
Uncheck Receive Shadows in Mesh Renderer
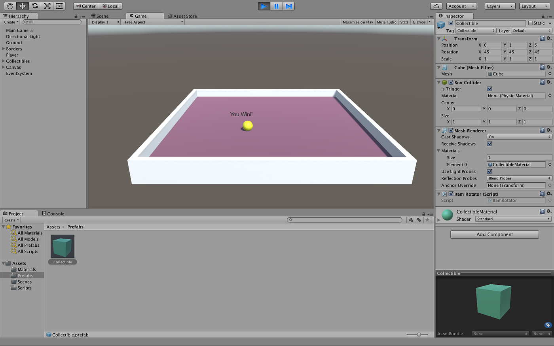point(489,144)
